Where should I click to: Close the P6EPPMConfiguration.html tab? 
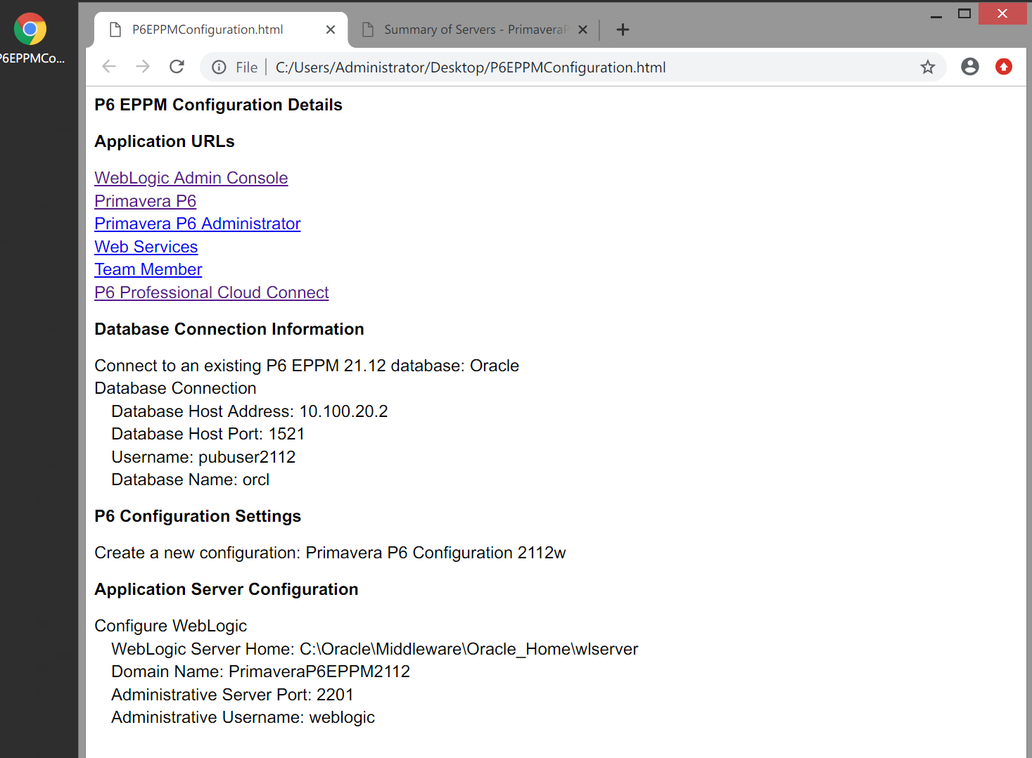point(331,30)
